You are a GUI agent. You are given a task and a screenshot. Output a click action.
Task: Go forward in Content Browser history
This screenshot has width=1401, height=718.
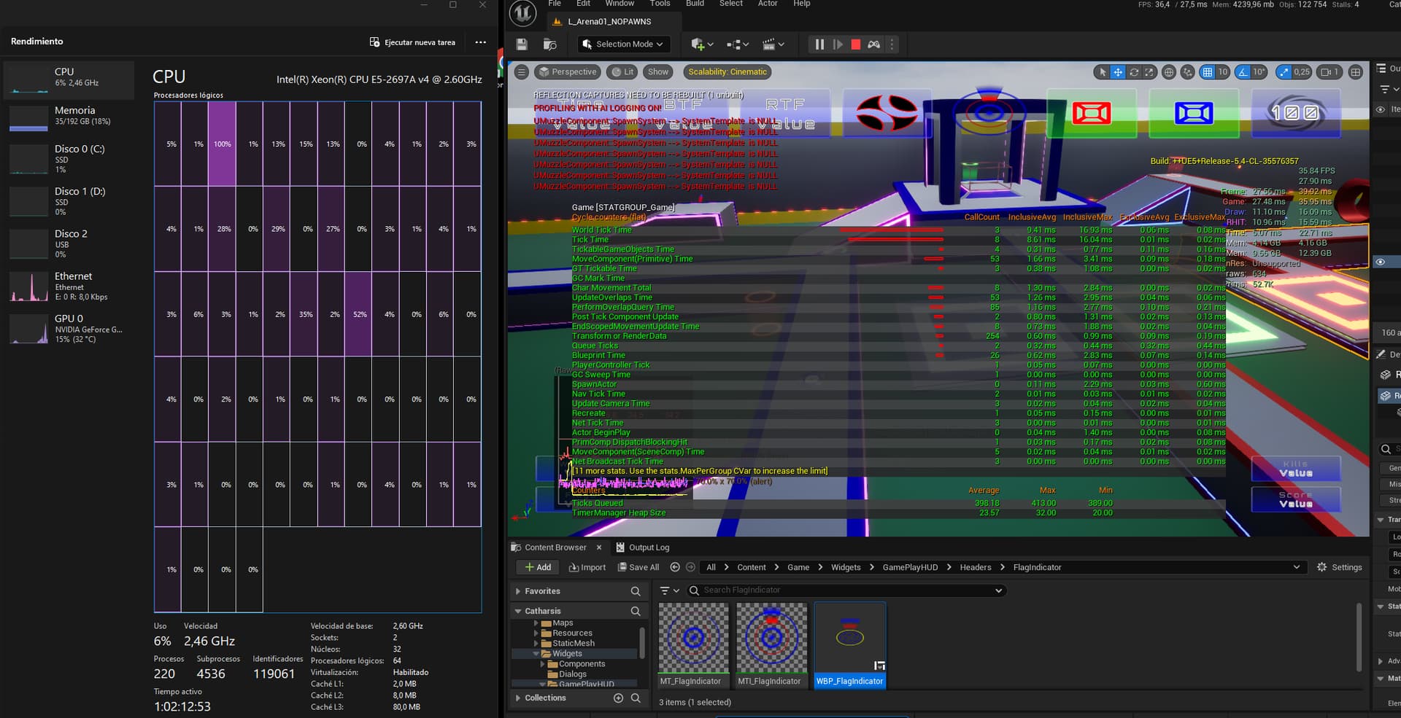690,567
